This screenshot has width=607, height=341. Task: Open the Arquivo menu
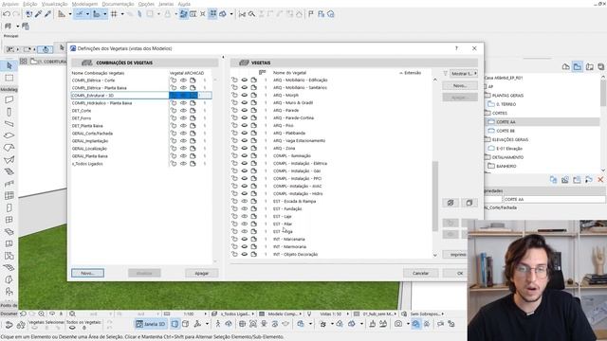click(x=10, y=4)
